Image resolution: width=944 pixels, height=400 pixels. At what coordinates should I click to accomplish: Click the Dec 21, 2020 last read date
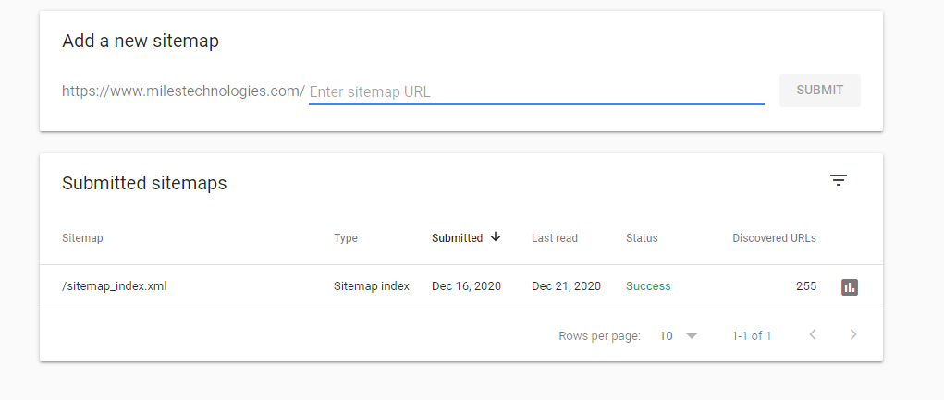(566, 286)
